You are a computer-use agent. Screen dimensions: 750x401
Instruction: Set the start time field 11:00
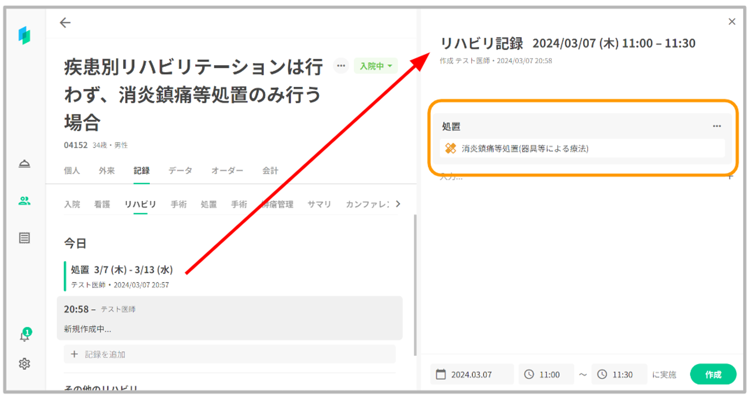(x=546, y=374)
